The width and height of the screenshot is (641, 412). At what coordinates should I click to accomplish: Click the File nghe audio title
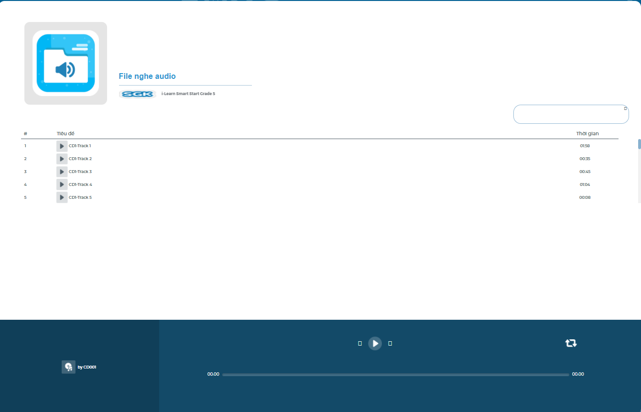(147, 76)
